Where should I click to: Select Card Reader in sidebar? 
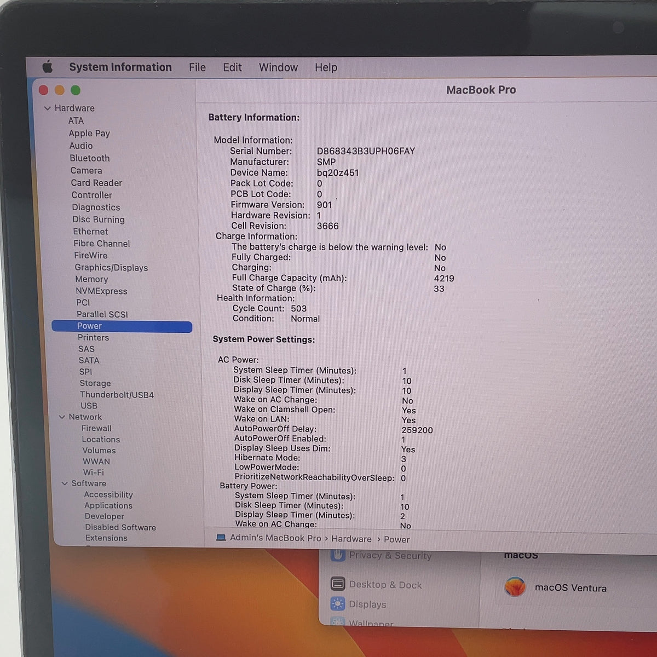[96, 183]
